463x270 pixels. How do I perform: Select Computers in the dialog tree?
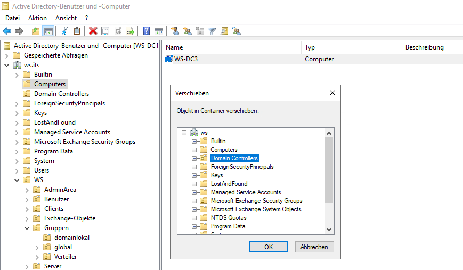(x=224, y=150)
